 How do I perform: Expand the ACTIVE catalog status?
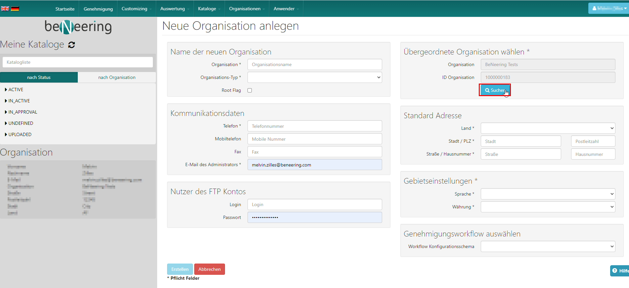pos(16,90)
